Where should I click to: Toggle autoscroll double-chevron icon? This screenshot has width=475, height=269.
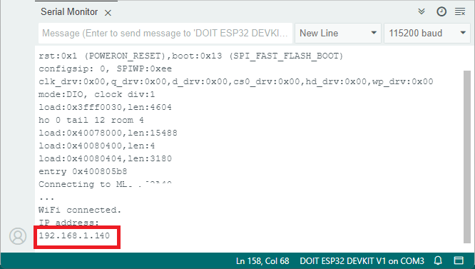pos(422,11)
